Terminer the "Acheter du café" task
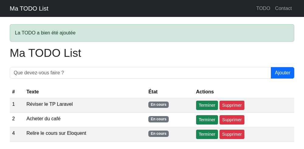304x149 pixels. pyautogui.click(x=207, y=120)
